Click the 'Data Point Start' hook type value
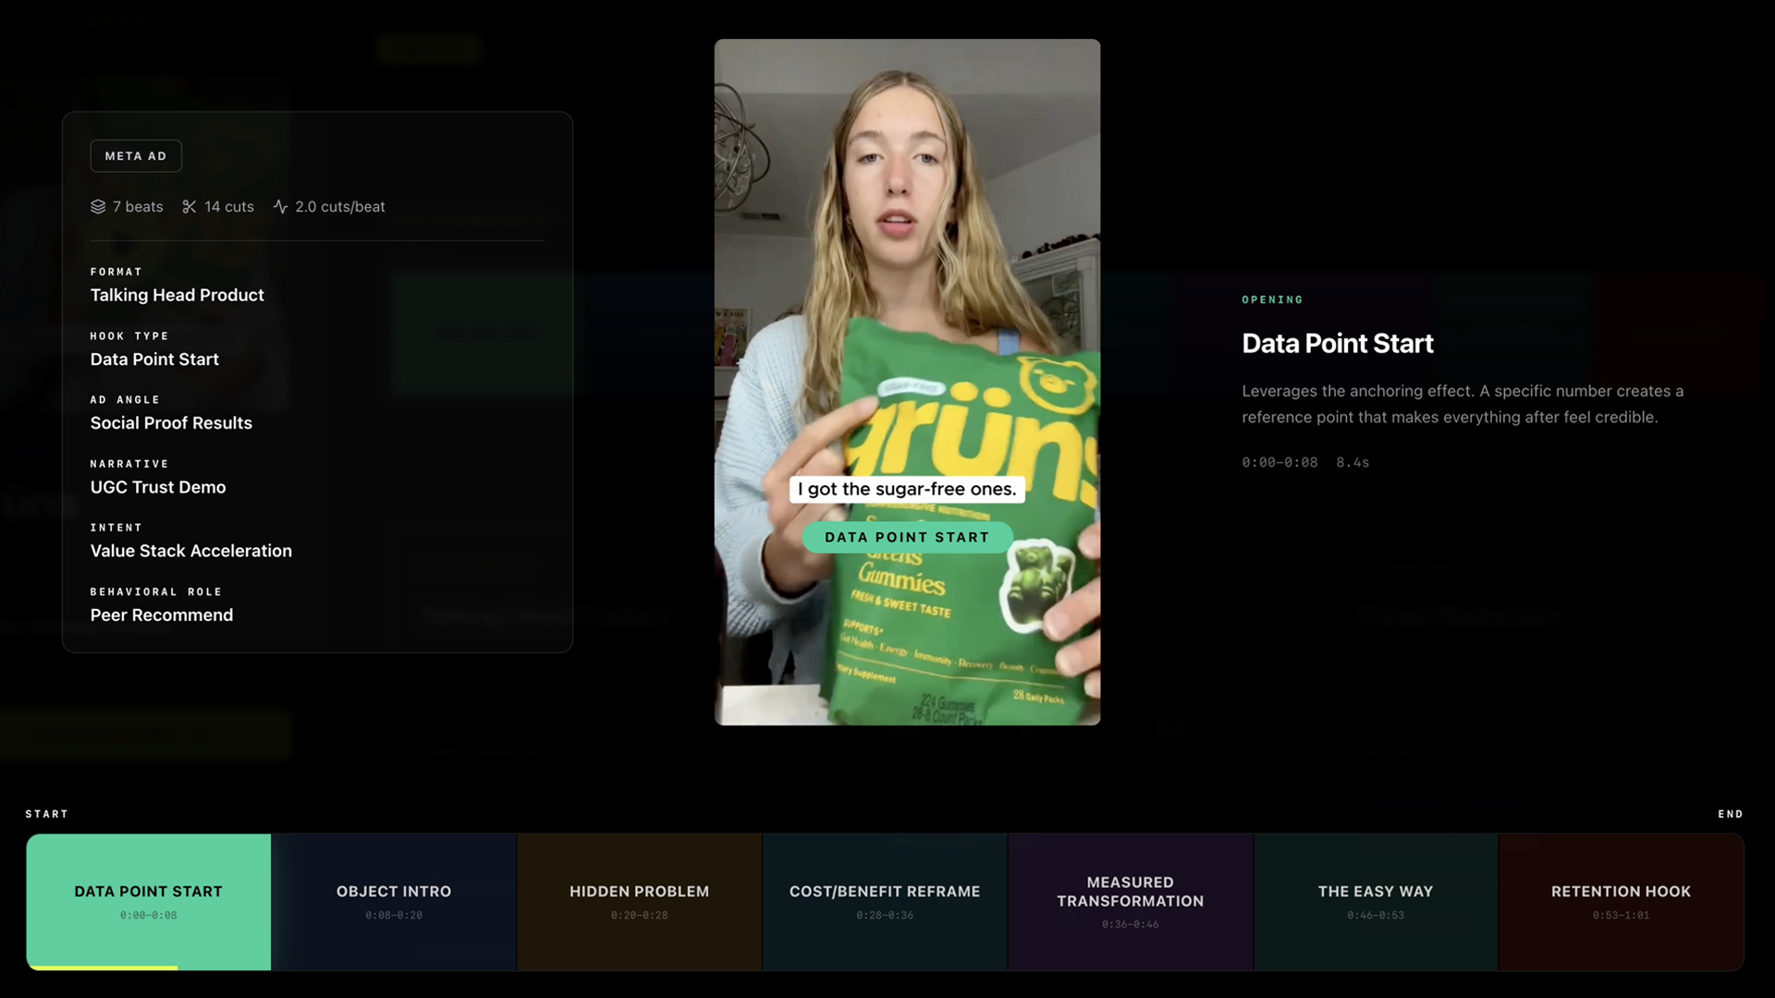The image size is (1775, 998). pos(154,359)
